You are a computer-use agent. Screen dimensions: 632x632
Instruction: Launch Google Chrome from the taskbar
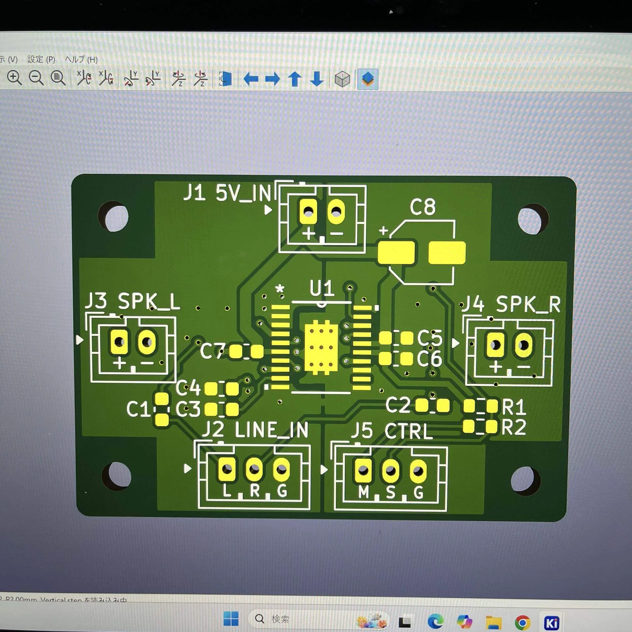pos(523,622)
